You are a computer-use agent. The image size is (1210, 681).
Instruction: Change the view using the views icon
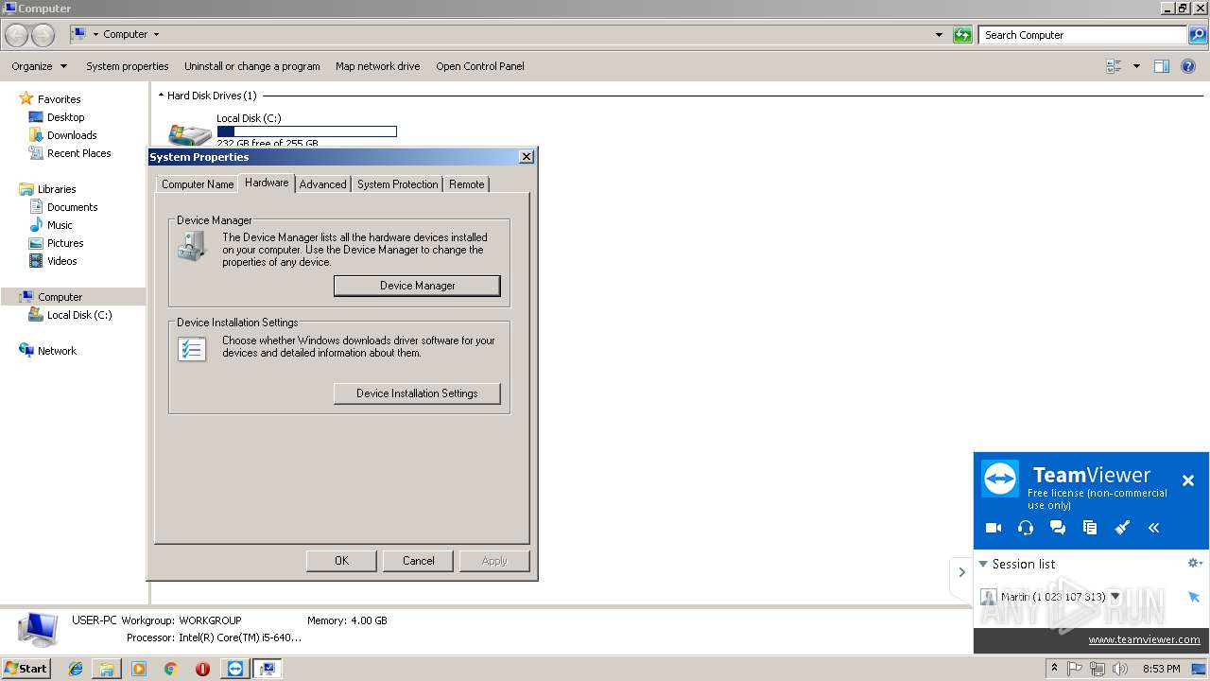1114,66
